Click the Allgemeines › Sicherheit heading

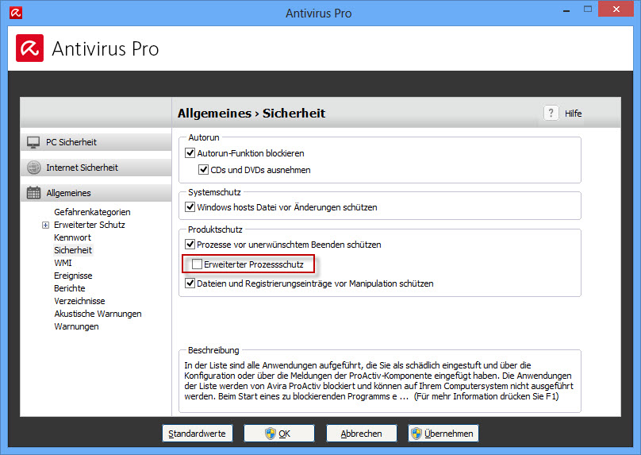tap(251, 114)
